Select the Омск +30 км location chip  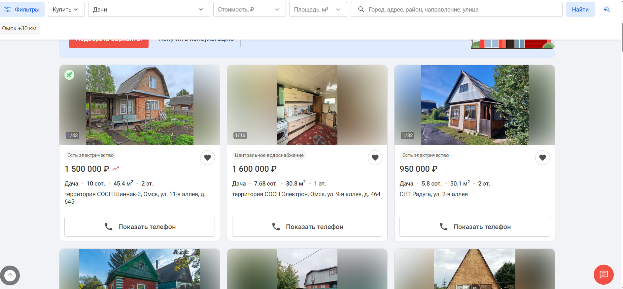click(19, 28)
